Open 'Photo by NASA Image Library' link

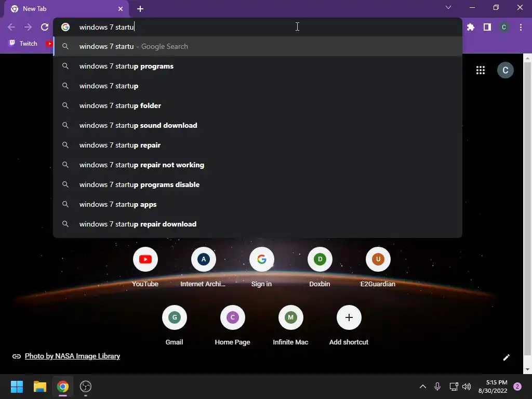pyautogui.click(x=72, y=356)
